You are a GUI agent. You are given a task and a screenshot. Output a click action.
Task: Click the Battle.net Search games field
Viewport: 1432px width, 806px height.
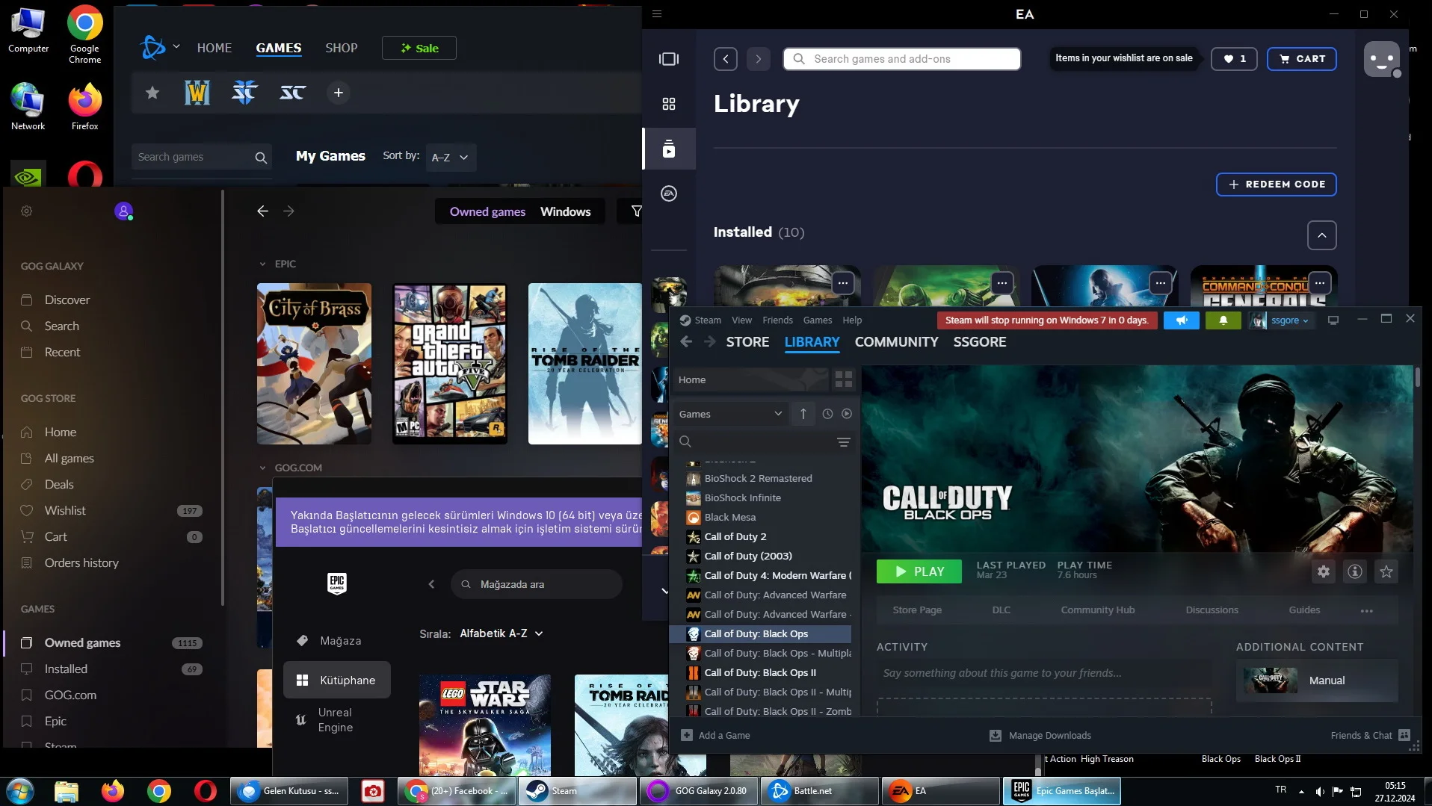tap(202, 158)
